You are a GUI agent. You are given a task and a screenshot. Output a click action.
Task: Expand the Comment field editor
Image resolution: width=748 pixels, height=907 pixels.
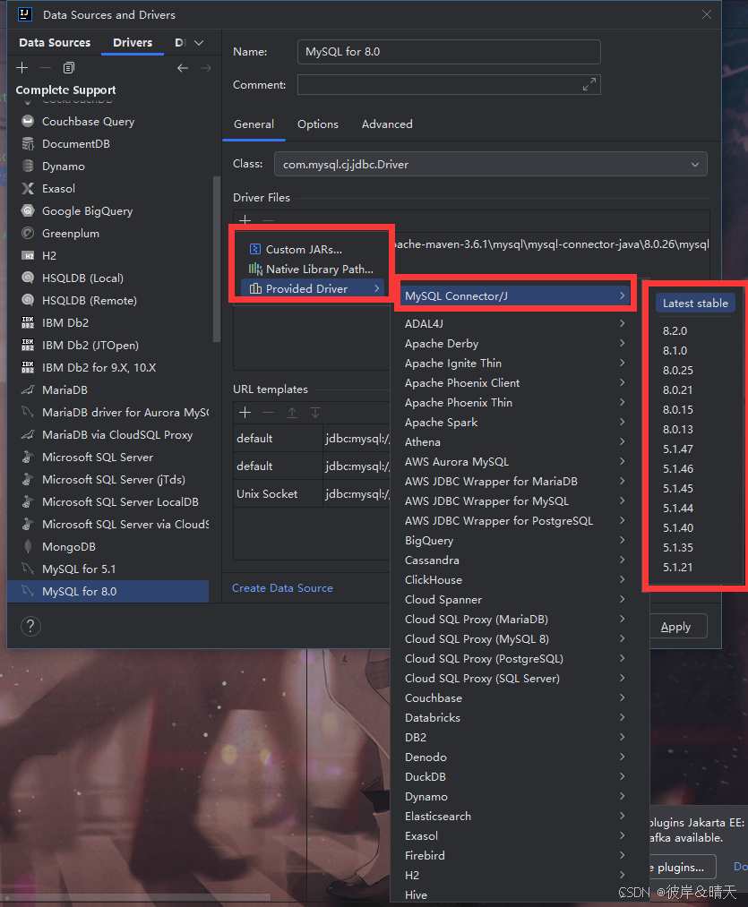click(x=589, y=84)
